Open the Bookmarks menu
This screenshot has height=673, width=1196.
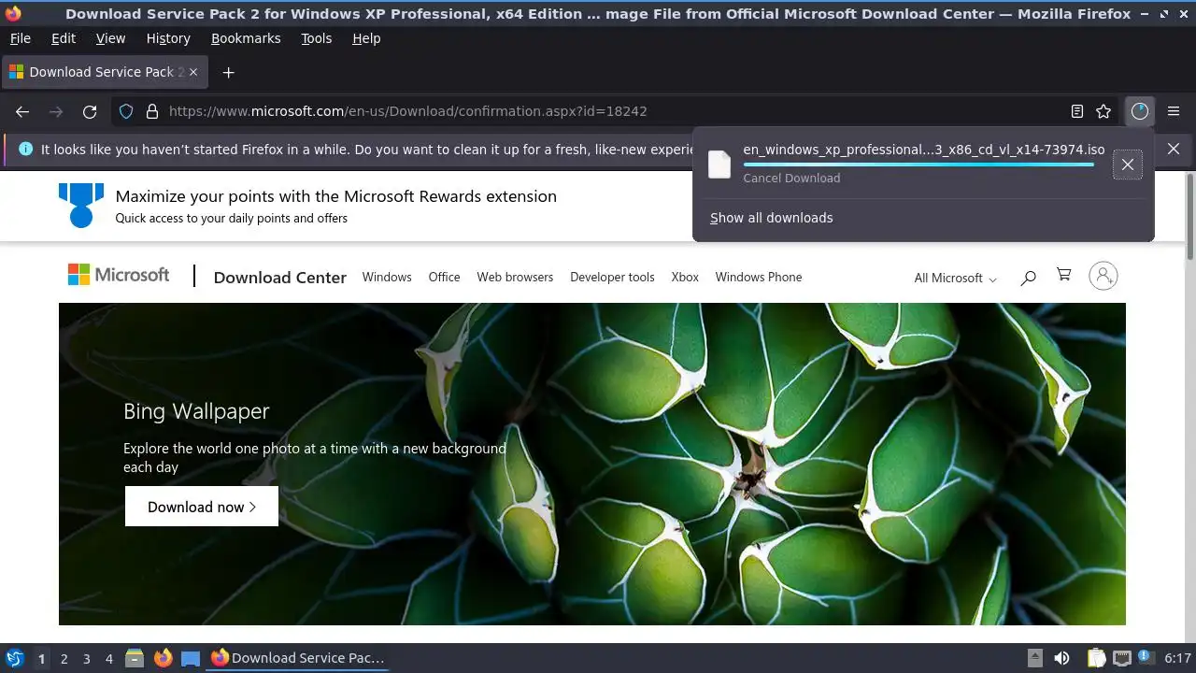[x=246, y=38]
